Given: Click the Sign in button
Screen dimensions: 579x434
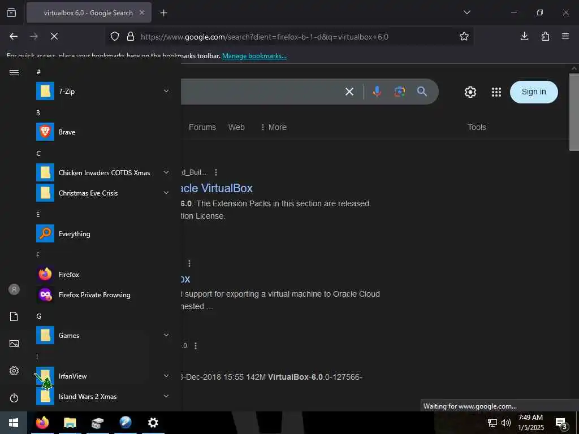Looking at the screenshot, I should point(534,92).
